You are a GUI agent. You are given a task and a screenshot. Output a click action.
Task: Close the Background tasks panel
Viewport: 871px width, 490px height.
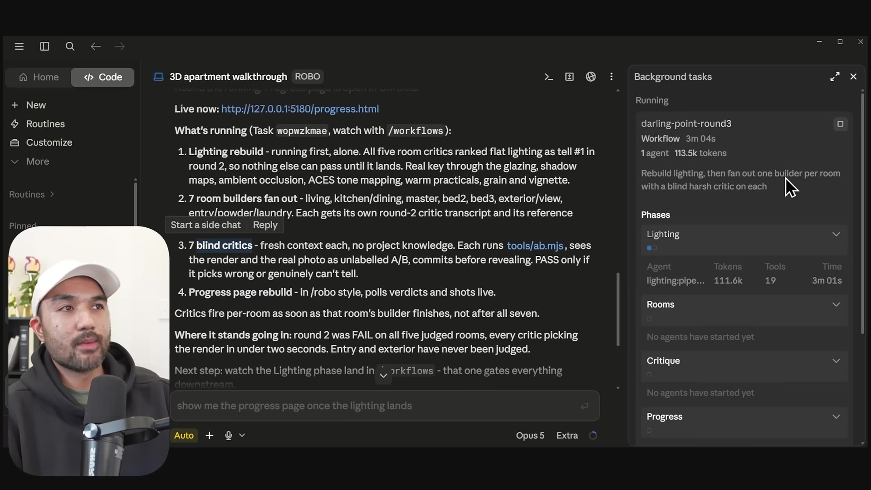[853, 77]
